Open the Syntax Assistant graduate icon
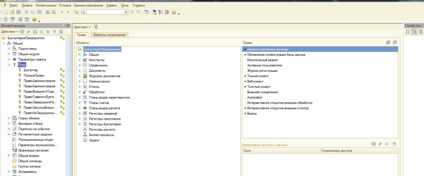The width and height of the screenshot is (424, 176). point(154,12)
